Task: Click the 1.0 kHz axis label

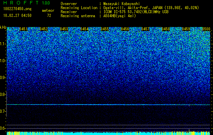Action: point(2,61)
